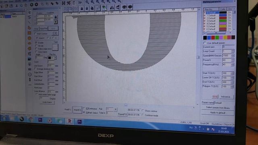This screenshot has height=145, width=258.
Task: Choose the Line drawing tool
Action: 29,22
